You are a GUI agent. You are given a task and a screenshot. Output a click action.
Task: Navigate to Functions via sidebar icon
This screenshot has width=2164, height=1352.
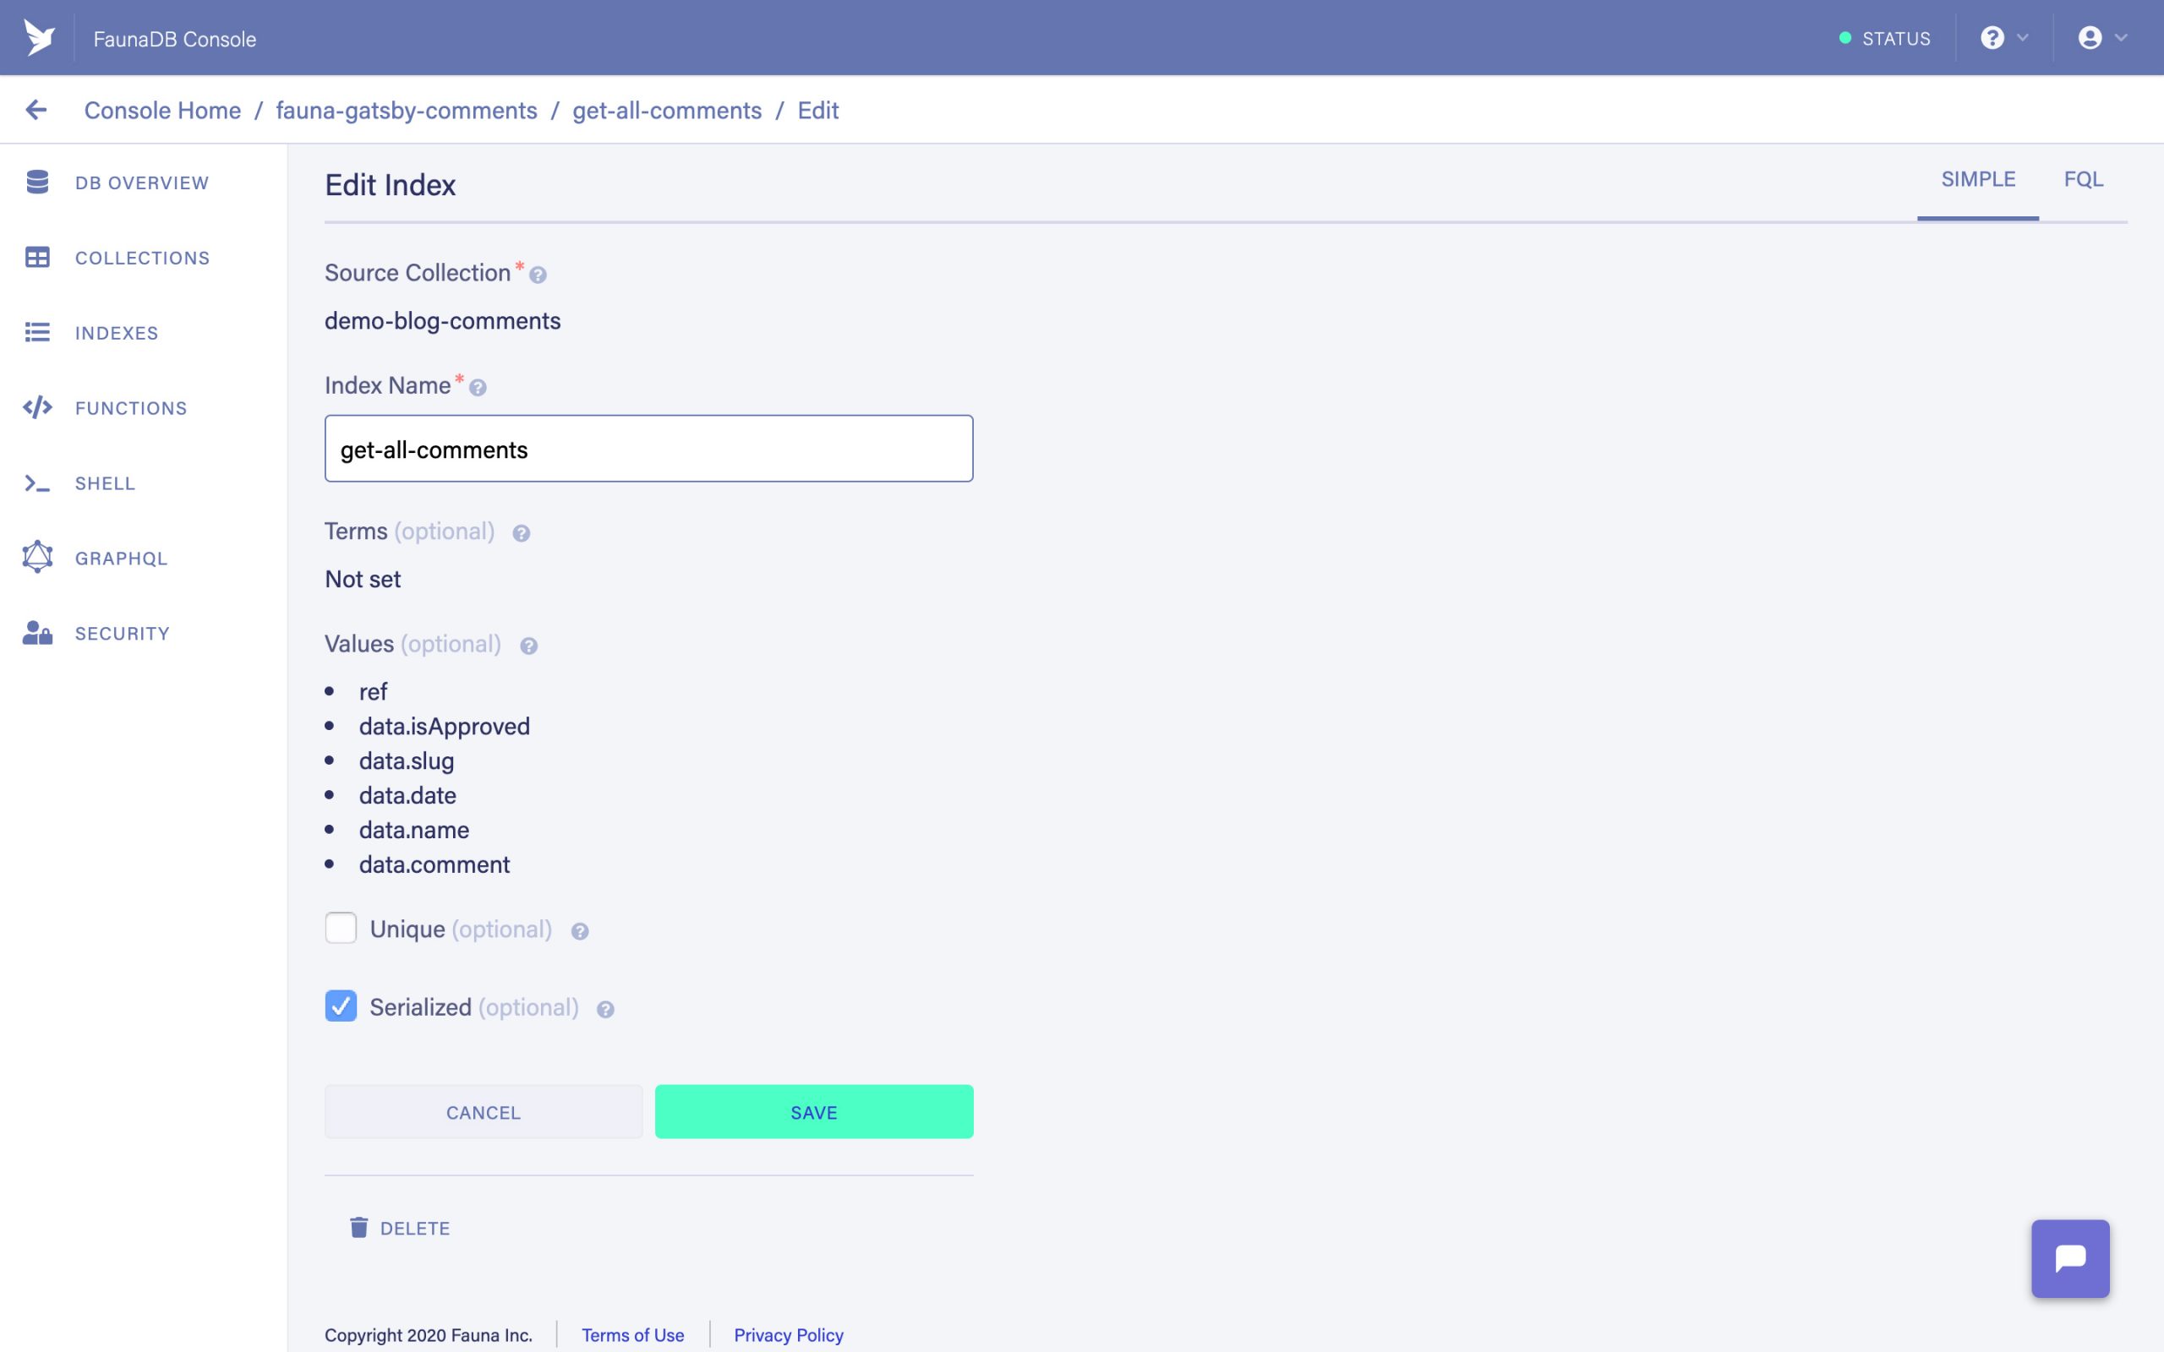pyautogui.click(x=36, y=408)
